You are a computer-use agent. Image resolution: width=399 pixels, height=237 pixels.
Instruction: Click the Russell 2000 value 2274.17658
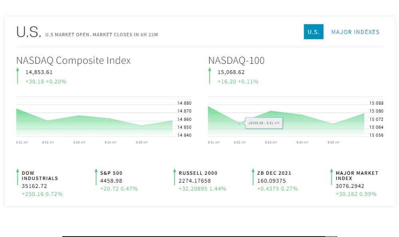[x=195, y=181]
